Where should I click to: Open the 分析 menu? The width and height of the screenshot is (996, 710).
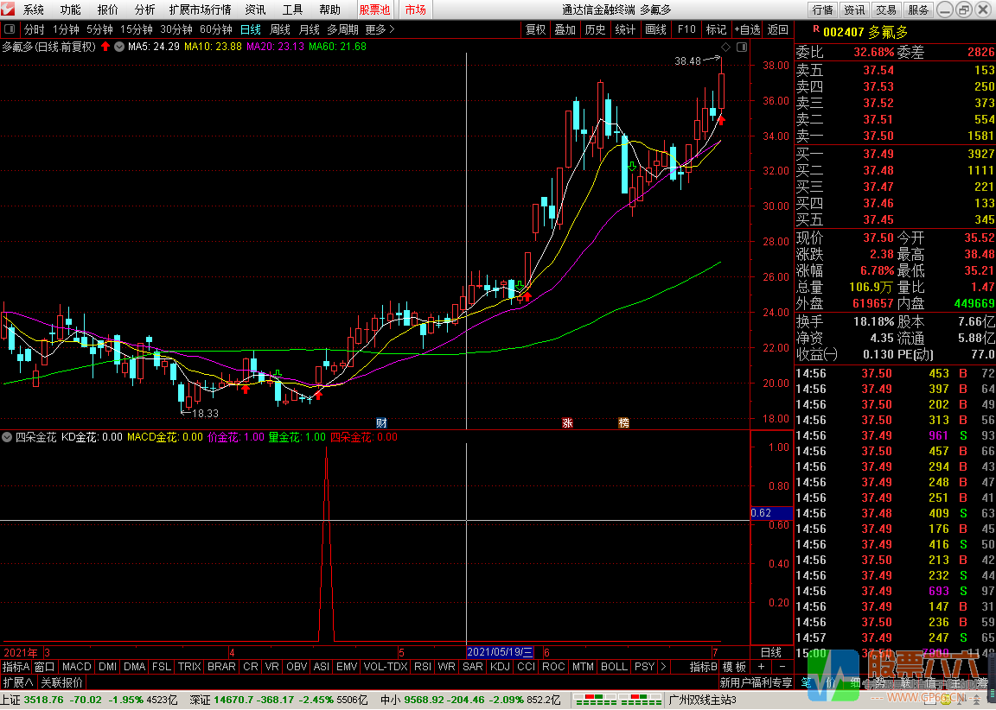pyautogui.click(x=145, y=10)
